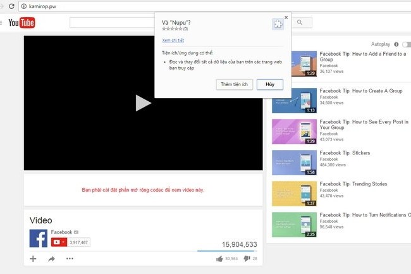Viewport: 411px width, 274px height.
Task: Click the red YouTube subscribe button
Action: [59, 242]
